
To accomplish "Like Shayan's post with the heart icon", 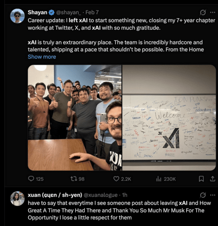I will pos(122,179).
